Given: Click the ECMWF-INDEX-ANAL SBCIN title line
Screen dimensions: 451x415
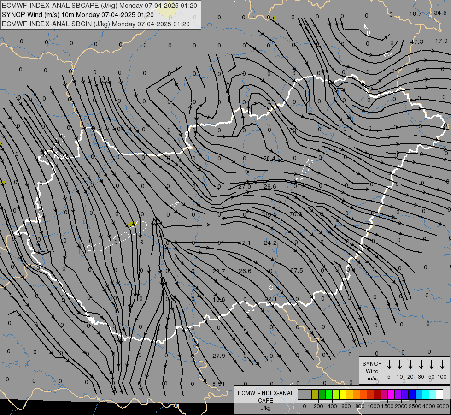Looking at the screenshot, I should (x=96, y=24).
